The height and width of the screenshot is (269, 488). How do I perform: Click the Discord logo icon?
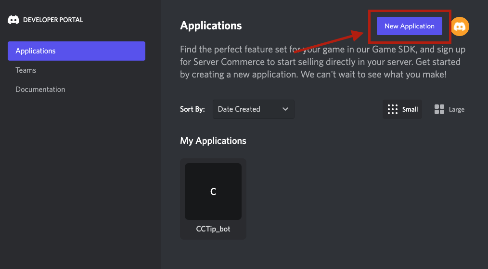pos(13,20)
